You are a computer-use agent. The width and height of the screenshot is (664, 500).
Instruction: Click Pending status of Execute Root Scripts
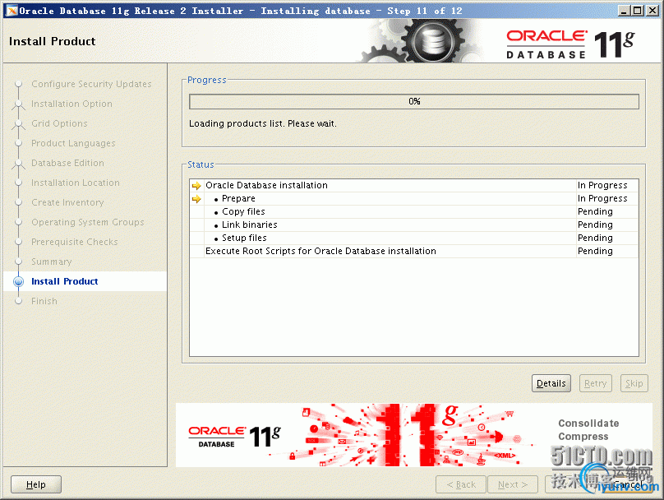pos(595,251)
